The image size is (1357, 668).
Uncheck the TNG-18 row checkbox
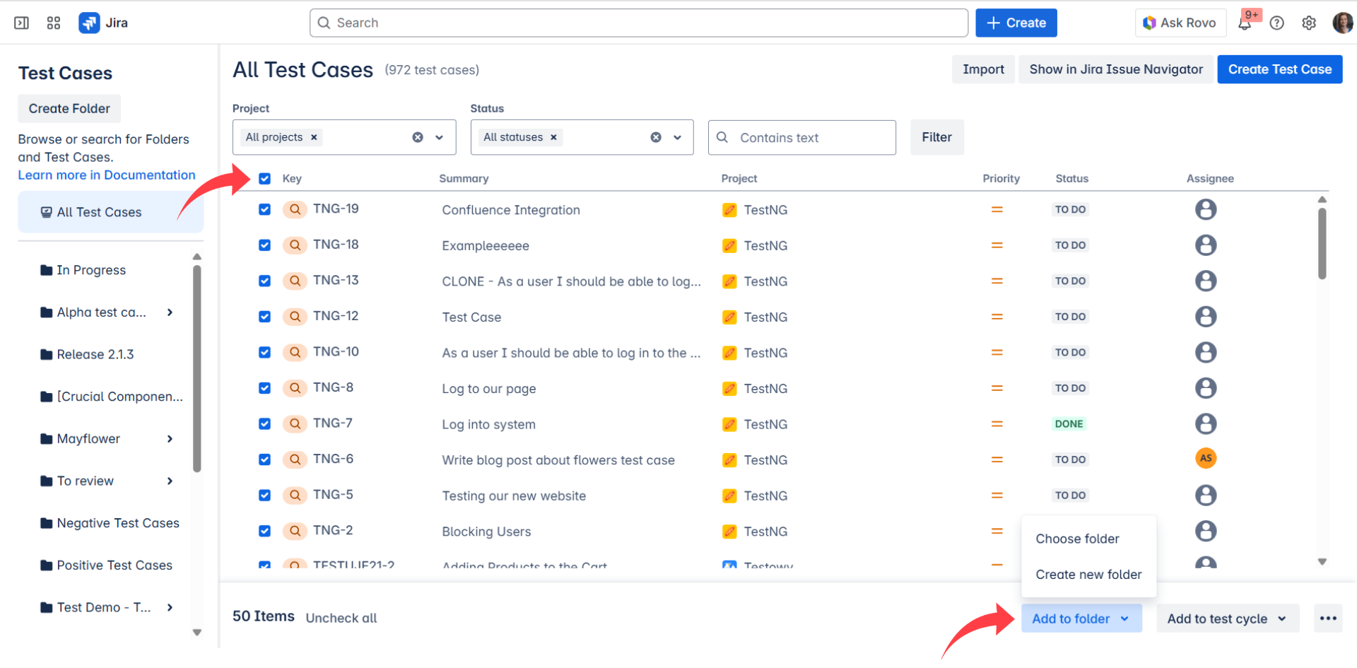[x=264, y=245]
